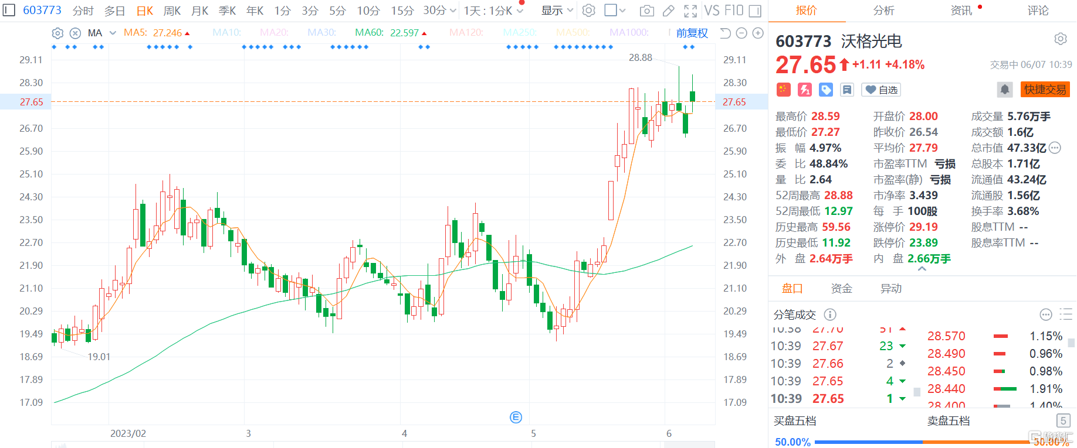
Task: Expand the 30分 interval dropdown arrow
Action: (452, 11)
